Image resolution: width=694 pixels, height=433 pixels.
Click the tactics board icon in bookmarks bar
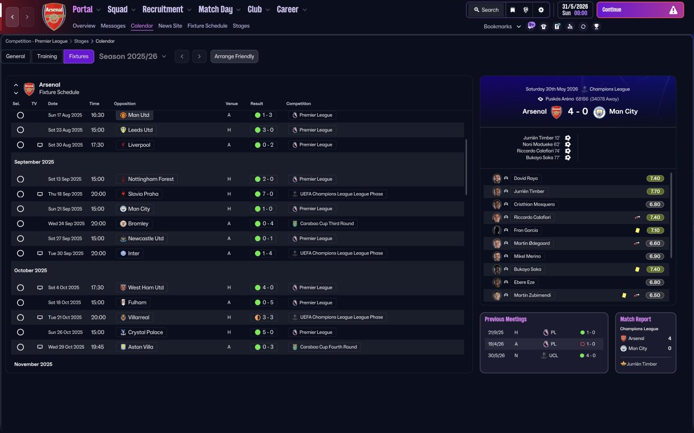tap(557, 27)
